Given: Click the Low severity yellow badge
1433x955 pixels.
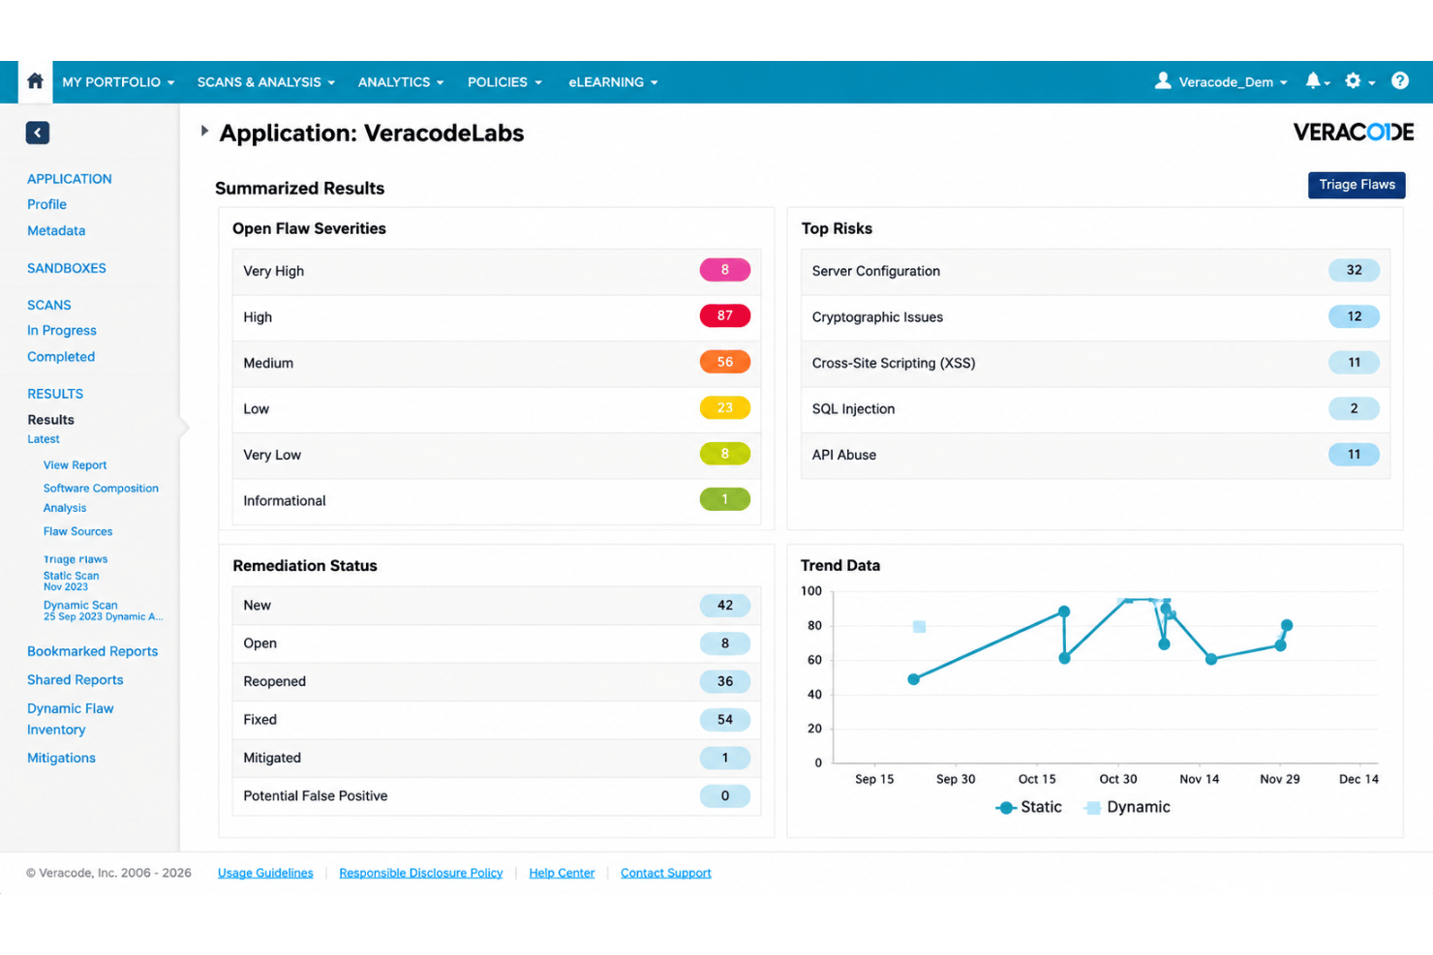Looking at the screenshot, I should (x=725, y=407).
